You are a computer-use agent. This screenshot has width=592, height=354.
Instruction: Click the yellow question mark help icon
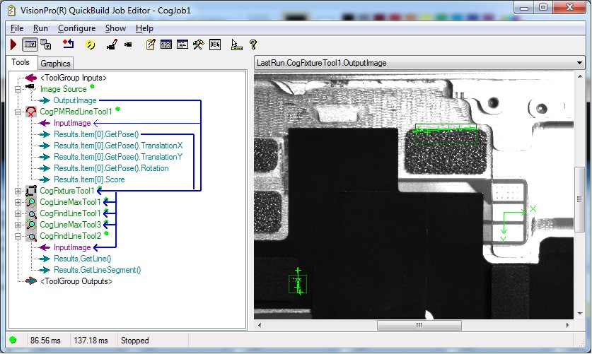(x=253, y=45)
